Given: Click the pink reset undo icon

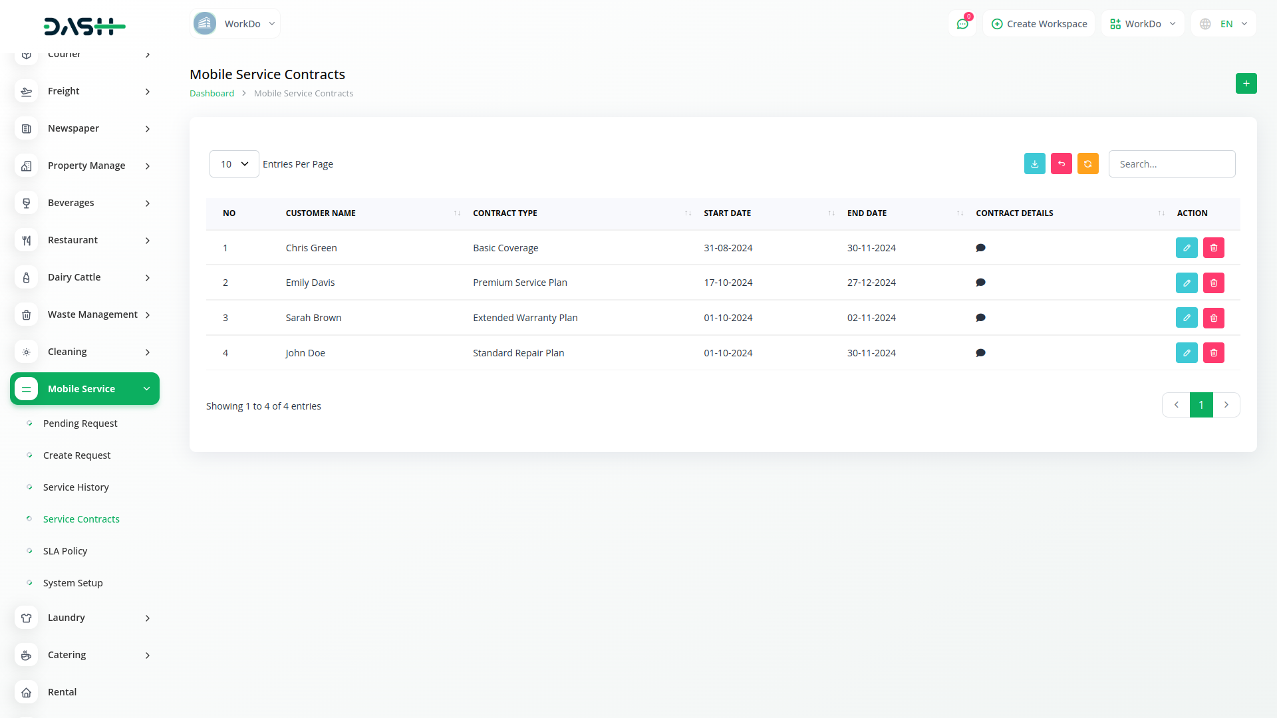Looking at the screenshot, I should tap(1061, 164).
